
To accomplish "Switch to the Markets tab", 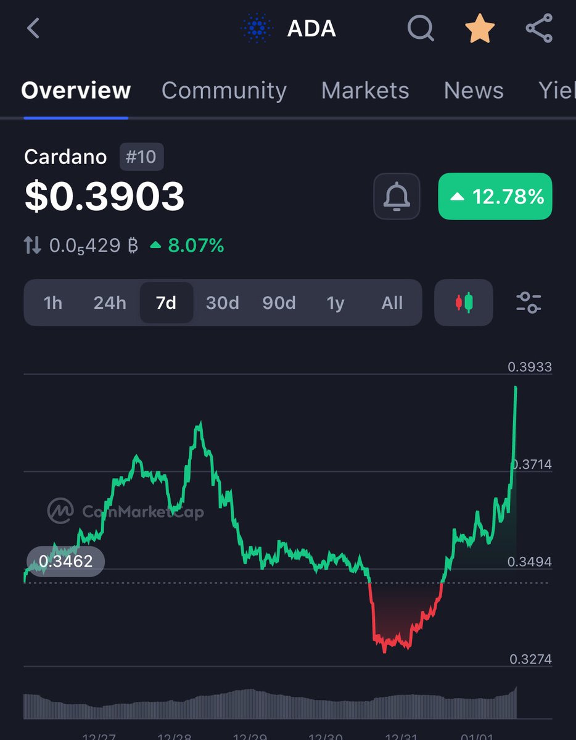I will tap(365, 91).
